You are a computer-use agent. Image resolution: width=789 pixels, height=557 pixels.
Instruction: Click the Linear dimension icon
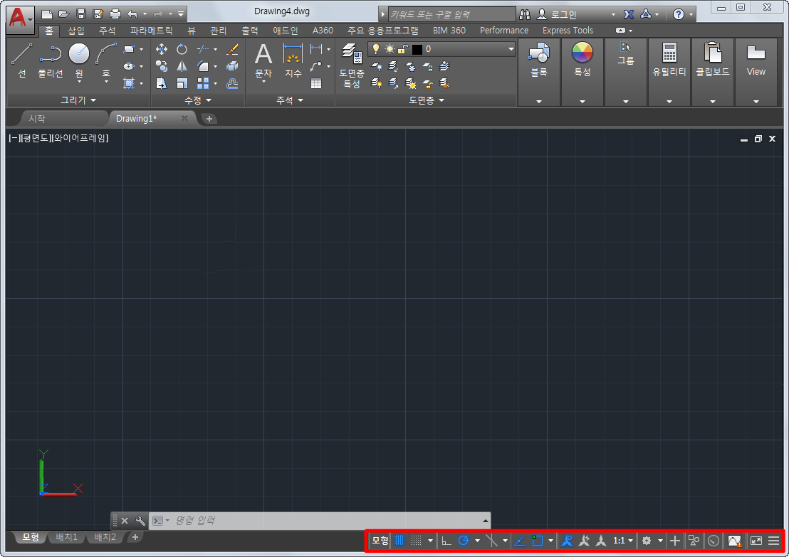point(316,49)
